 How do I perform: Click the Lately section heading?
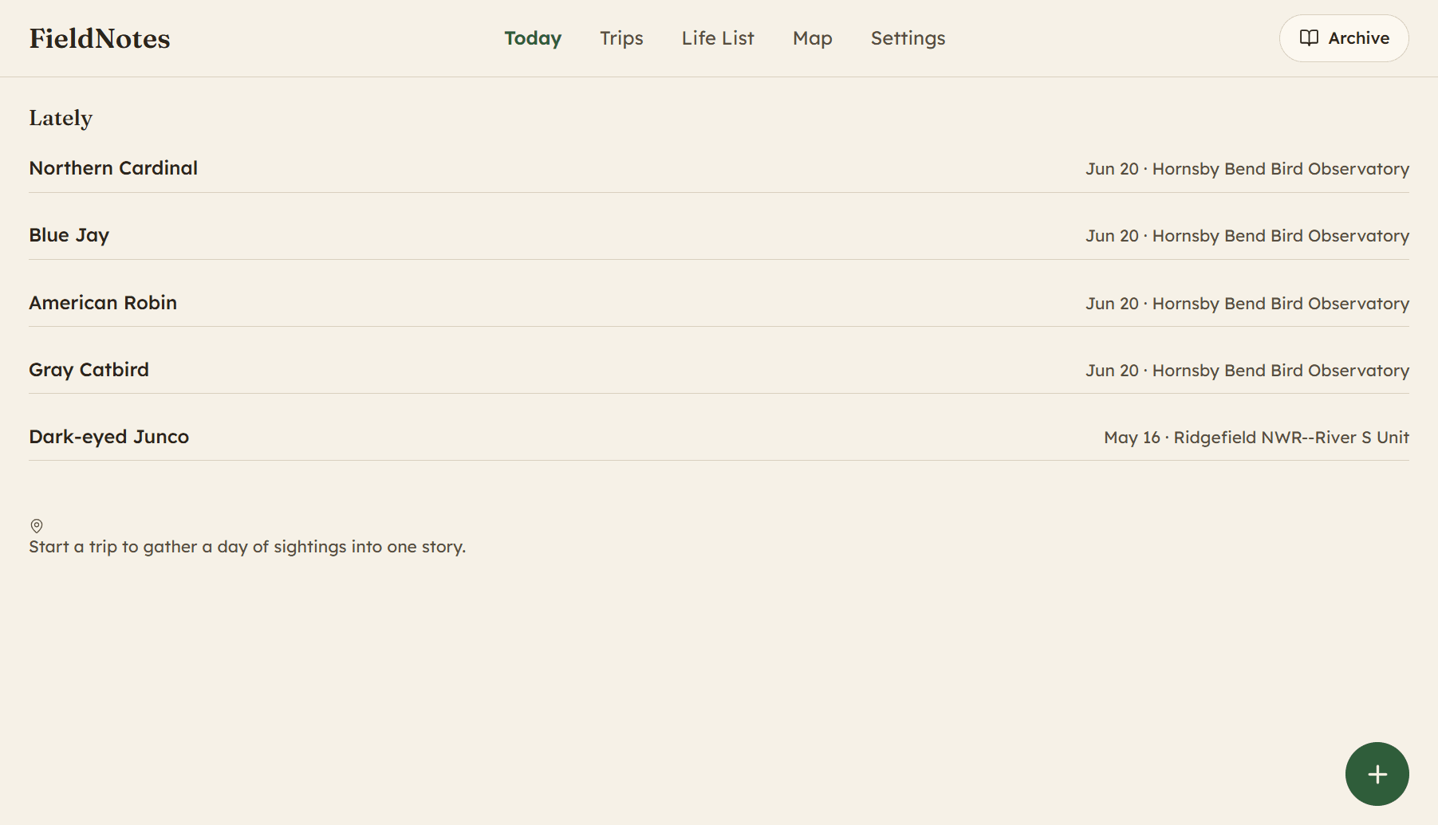(x=61, y=118)
